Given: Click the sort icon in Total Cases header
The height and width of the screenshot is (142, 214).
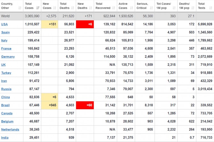Looking at the screenshot, I should click(x=38, y=8).
